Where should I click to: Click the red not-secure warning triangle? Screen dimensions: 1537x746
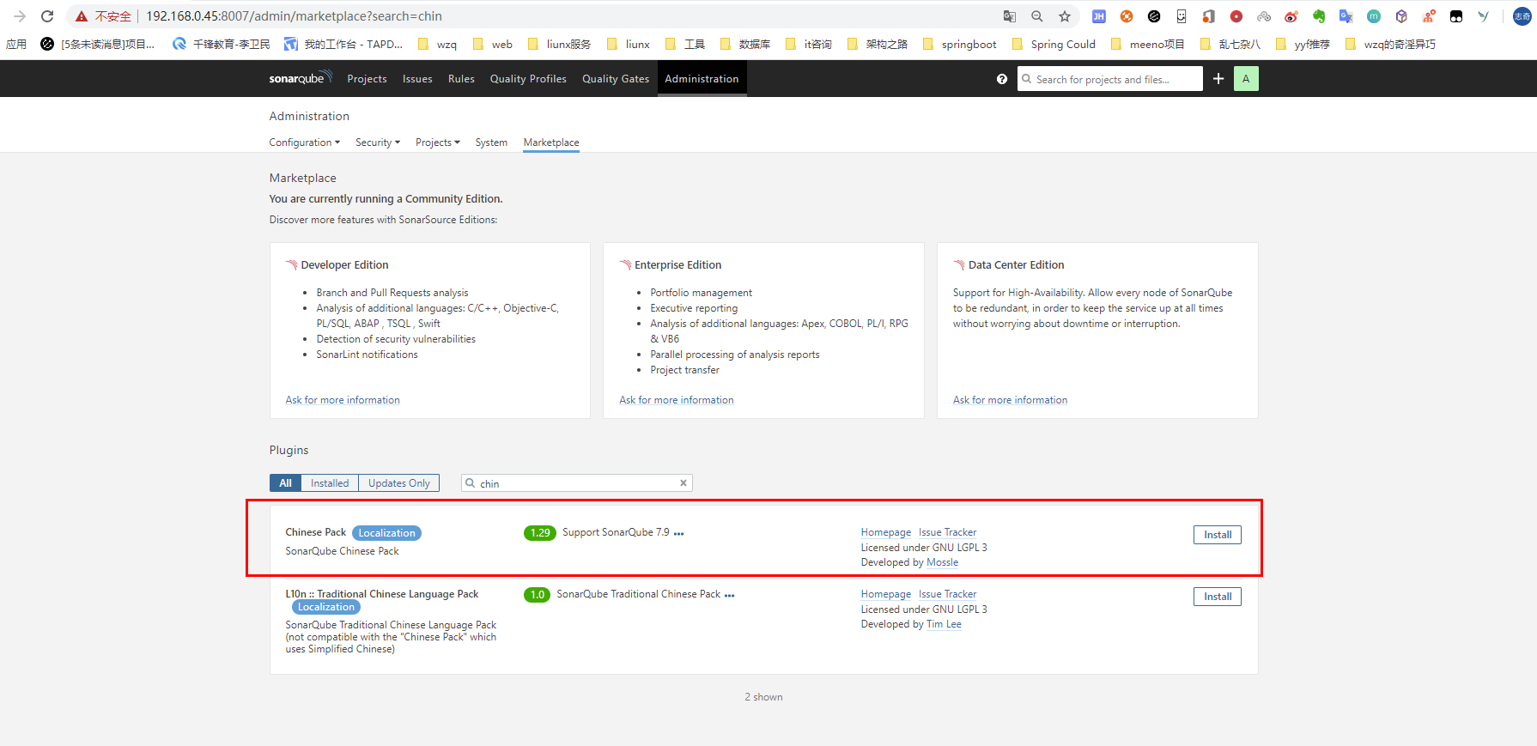click(x=82, y=16)
